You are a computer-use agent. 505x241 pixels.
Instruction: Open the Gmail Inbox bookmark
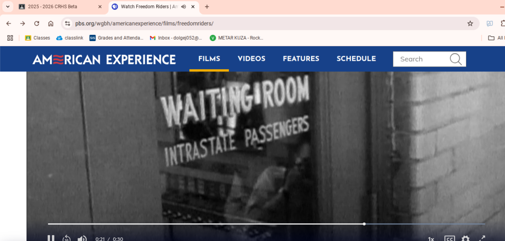(176, 38)
